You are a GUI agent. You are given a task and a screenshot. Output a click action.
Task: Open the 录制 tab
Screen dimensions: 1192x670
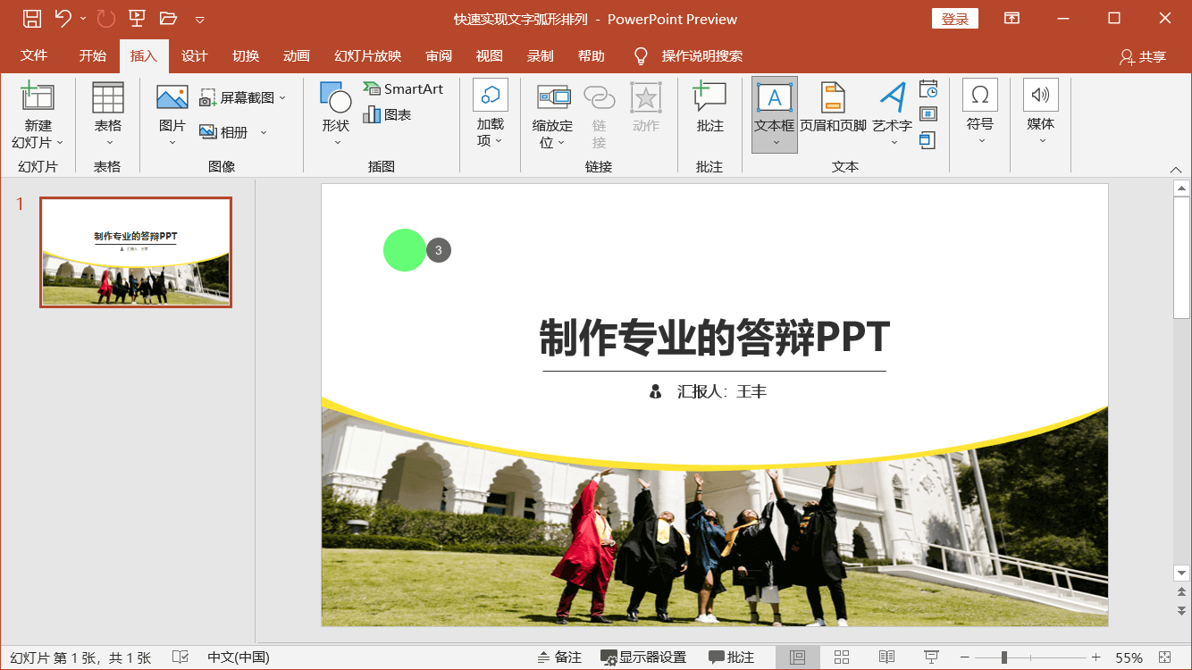[541, 55]
